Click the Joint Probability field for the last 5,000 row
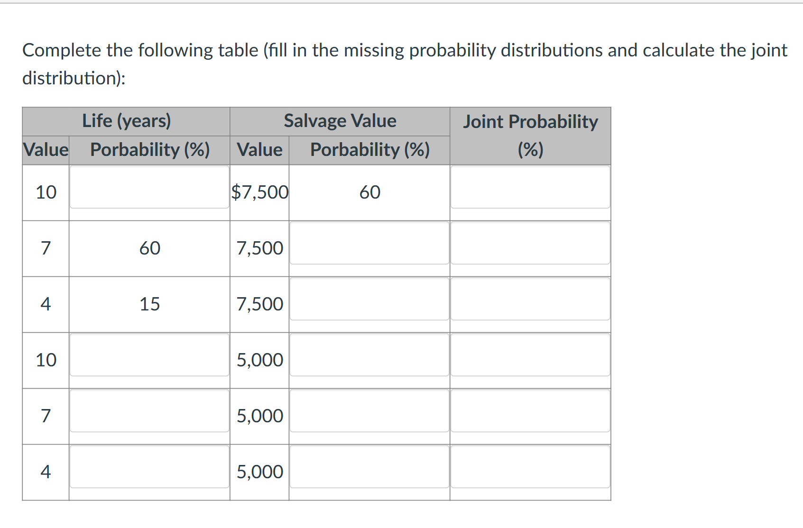This screenshot has width=803, height=528. (x=530, y=467)
